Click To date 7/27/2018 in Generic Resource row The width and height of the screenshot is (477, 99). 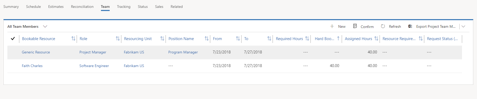[253, 52]
